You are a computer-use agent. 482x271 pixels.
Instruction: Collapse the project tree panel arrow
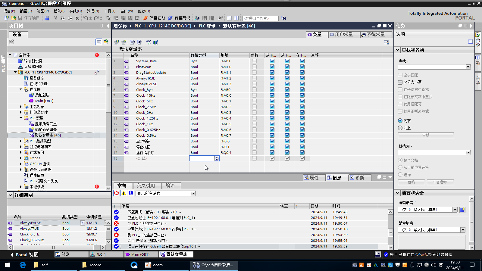click(x=108, y=26)
